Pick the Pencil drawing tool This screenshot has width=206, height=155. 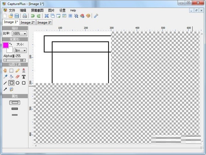click(18, 70)
